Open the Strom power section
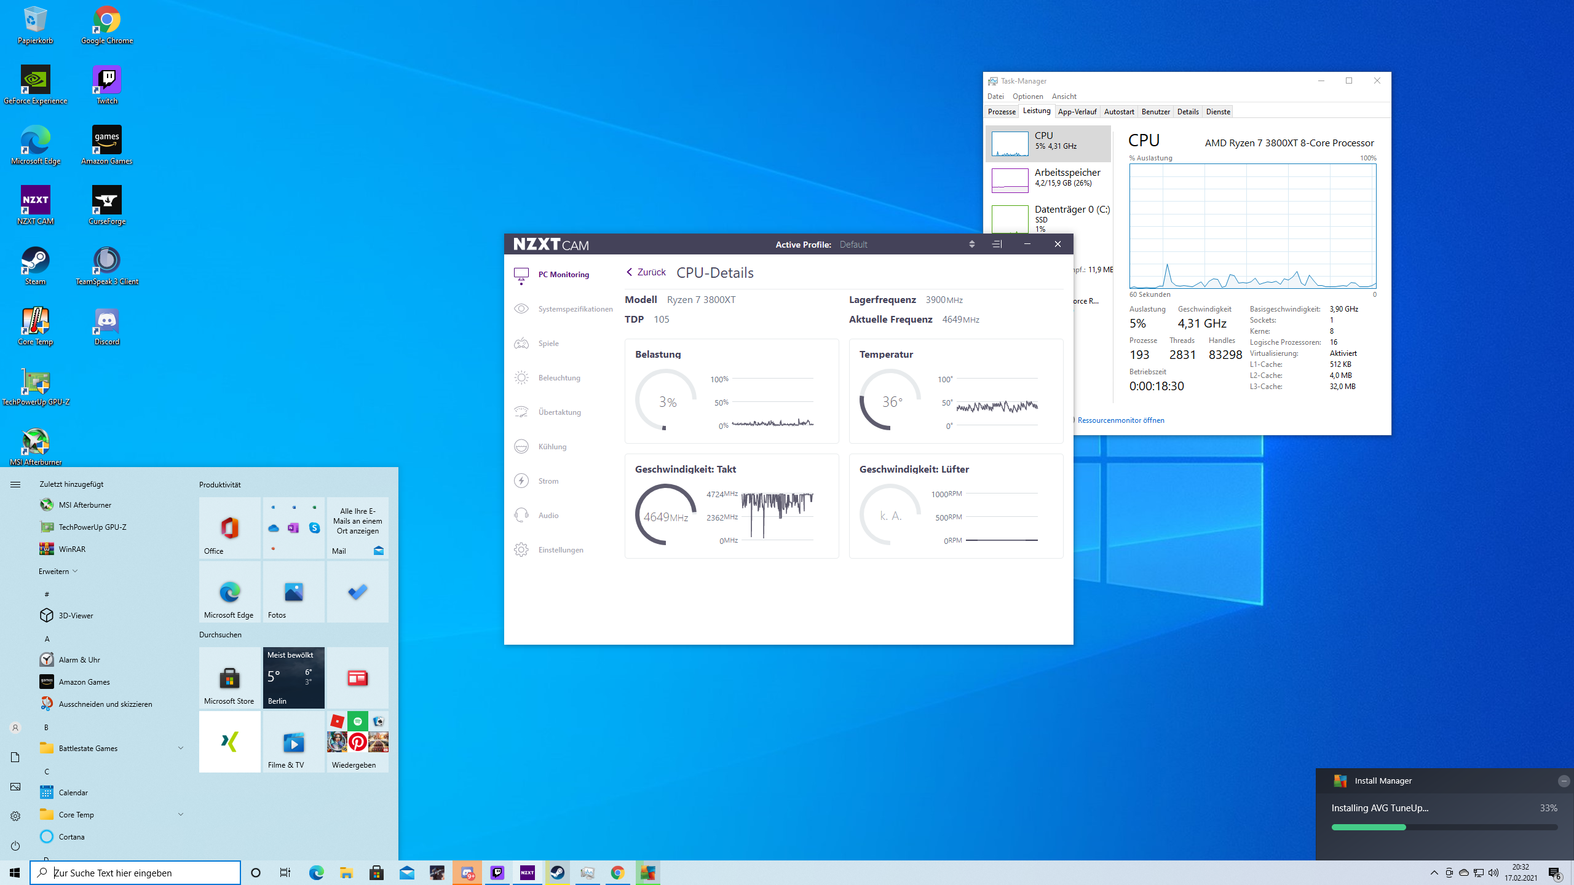The image size is (1574, 885). [x=548, y=481]
